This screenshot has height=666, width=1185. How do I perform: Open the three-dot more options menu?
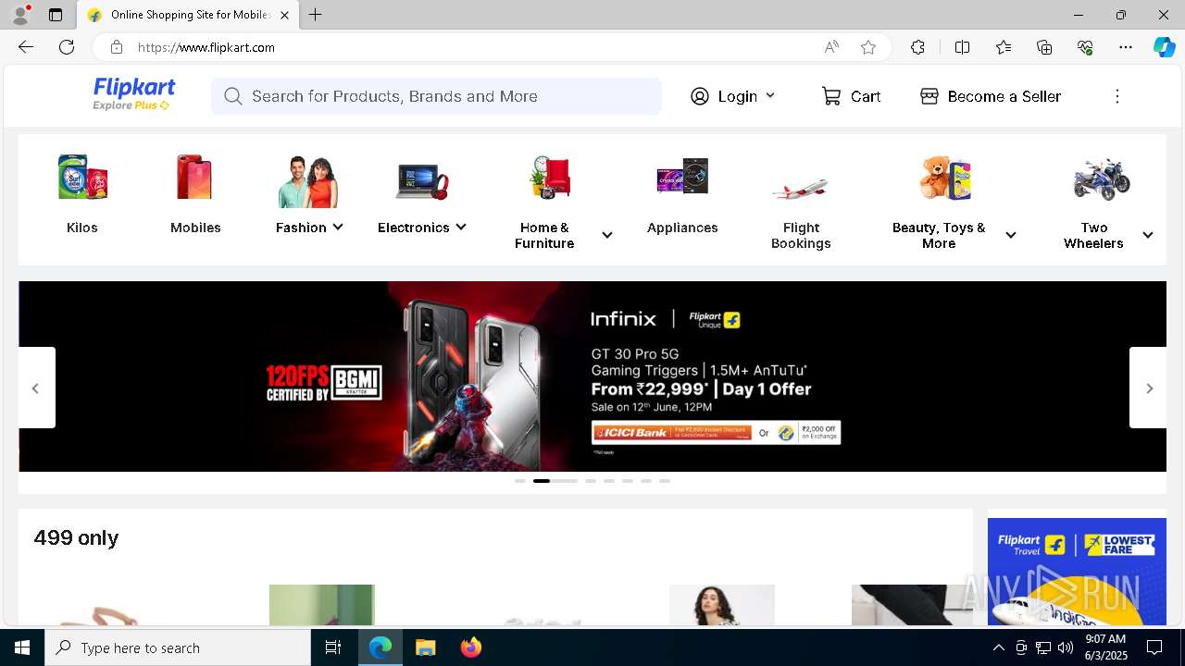1117,96
